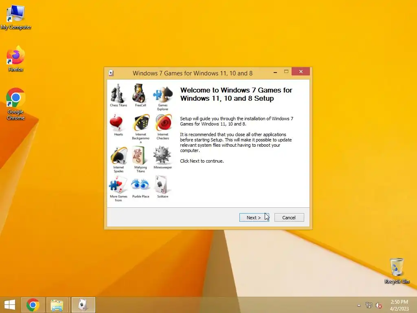Image resolution: width=417 pixels, height=313 pixels.
Task: Click the Solitaire cards icon
Action: click(162, 185)
